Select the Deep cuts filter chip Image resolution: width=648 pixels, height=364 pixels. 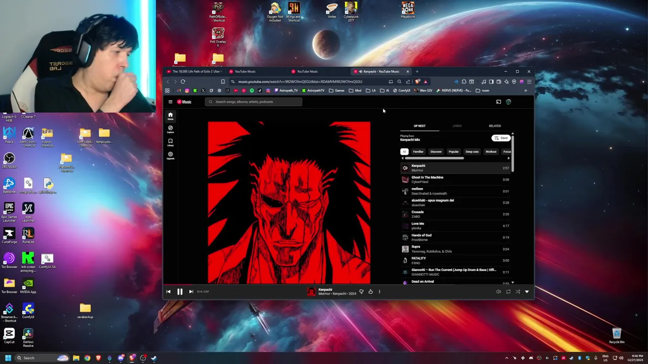point(472,152)
